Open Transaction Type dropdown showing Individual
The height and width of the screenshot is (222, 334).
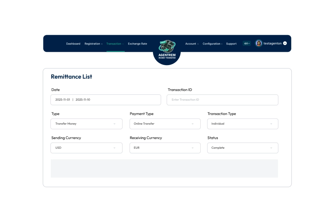[243, 124]
